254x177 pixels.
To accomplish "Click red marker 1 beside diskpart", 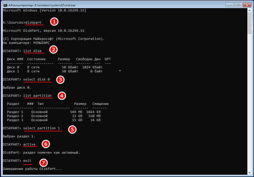I will click(x=54, y=22).
